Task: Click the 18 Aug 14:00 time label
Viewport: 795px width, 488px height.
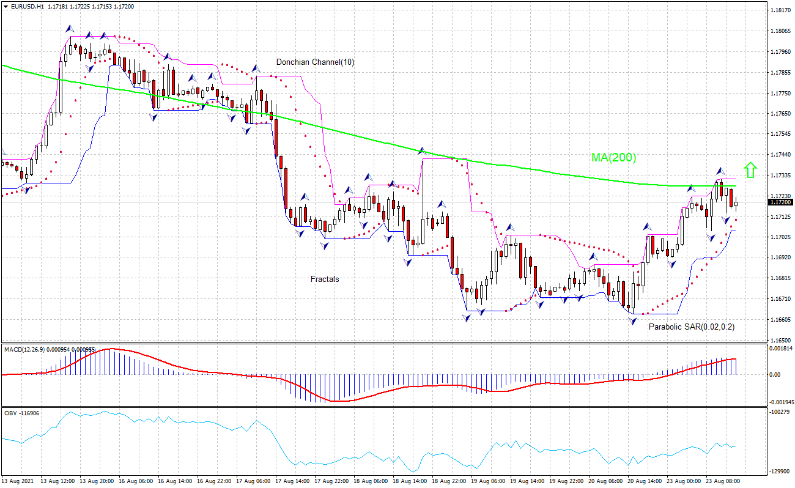Action: click(410, 481)
